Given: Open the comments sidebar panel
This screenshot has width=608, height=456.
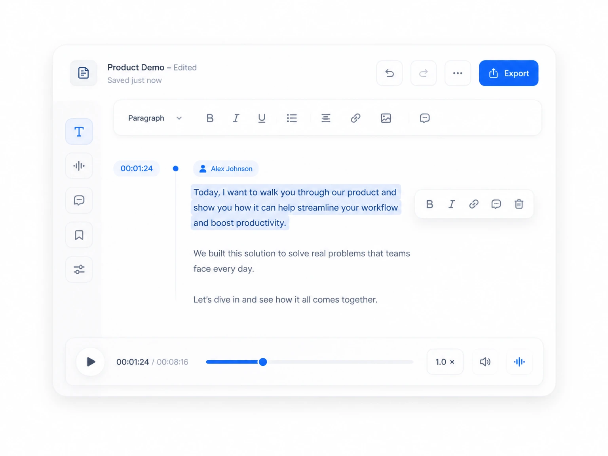Looking at the screenshot, I should tap(79, 200).
